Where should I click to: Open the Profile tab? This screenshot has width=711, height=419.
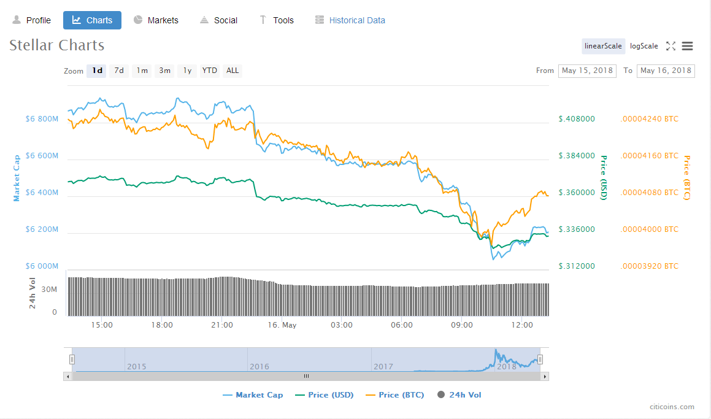(x=32, y=20)
